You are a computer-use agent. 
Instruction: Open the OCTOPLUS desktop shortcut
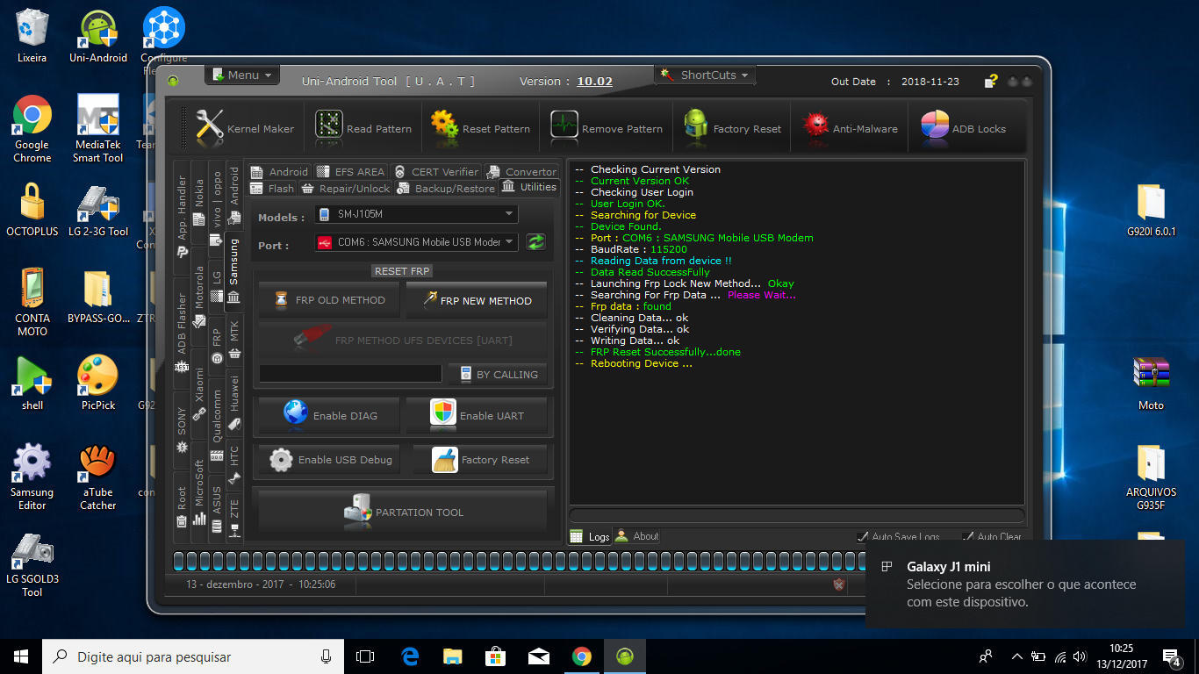tap(32, 209)
